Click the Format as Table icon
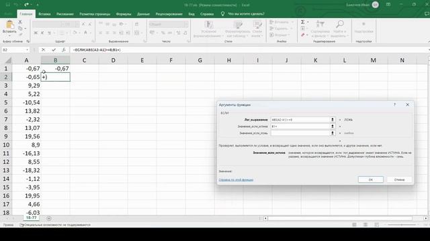 (238, 25)
